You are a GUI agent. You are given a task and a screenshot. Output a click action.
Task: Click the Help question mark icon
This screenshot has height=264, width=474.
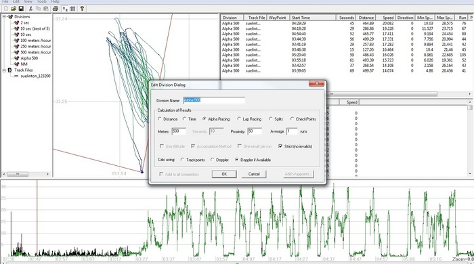pos(82,9)
